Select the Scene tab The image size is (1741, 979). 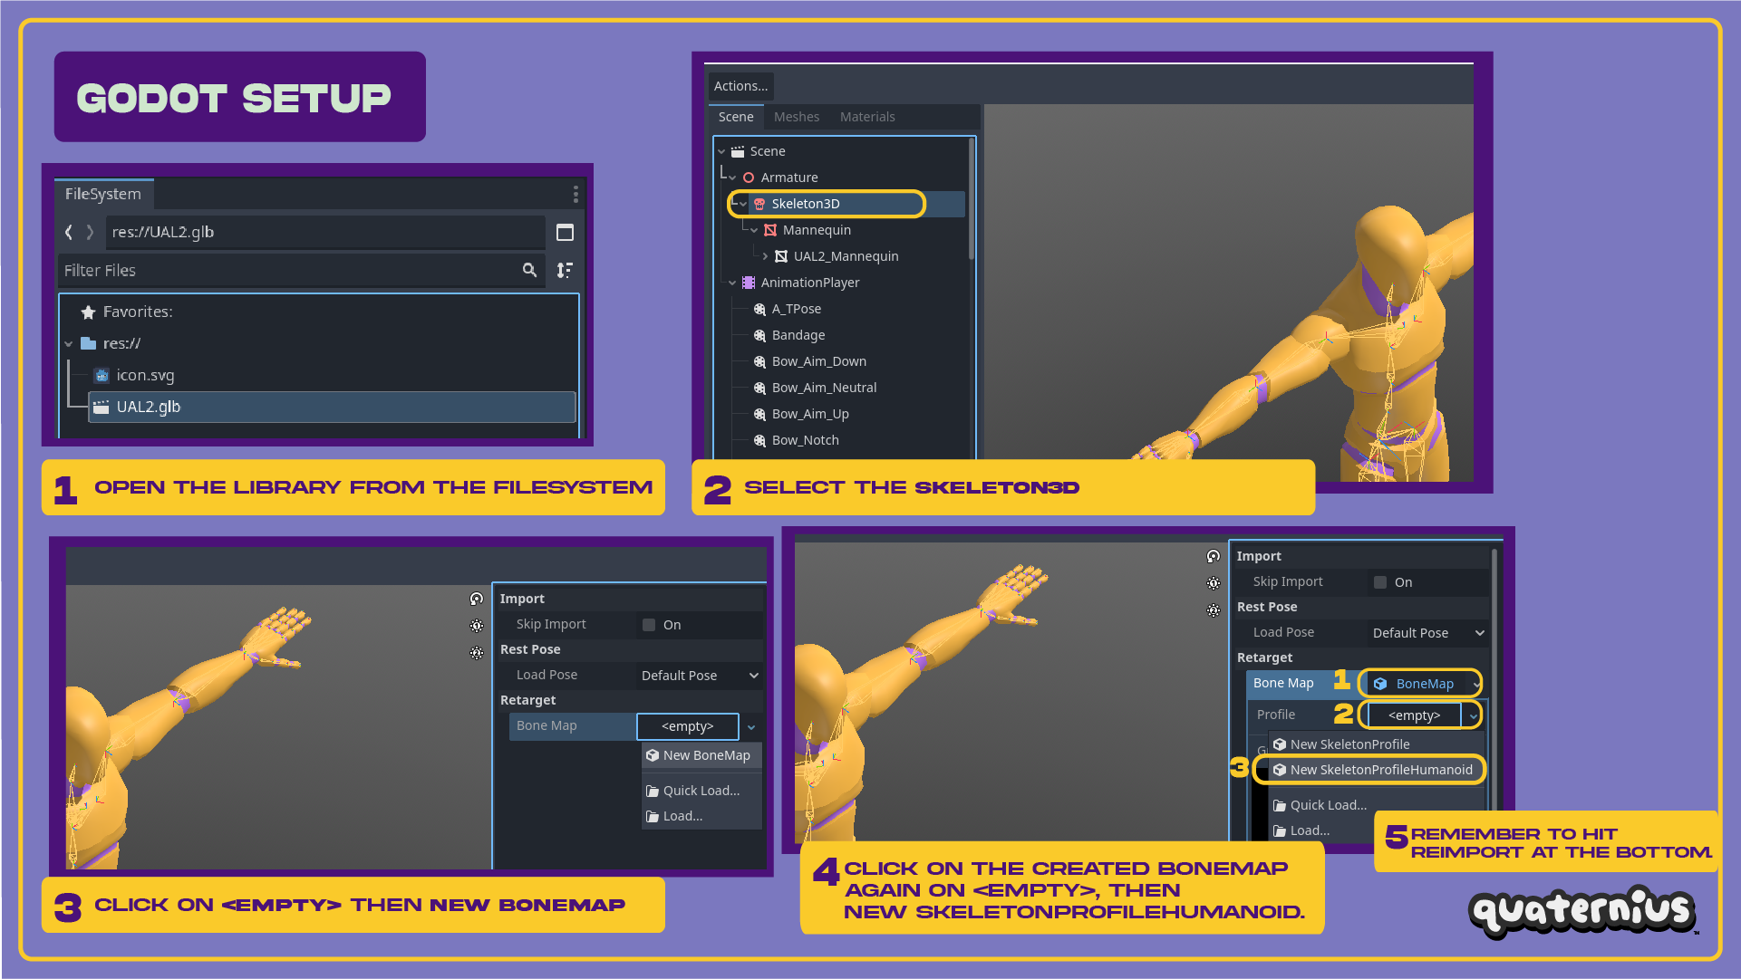(736, 117)
